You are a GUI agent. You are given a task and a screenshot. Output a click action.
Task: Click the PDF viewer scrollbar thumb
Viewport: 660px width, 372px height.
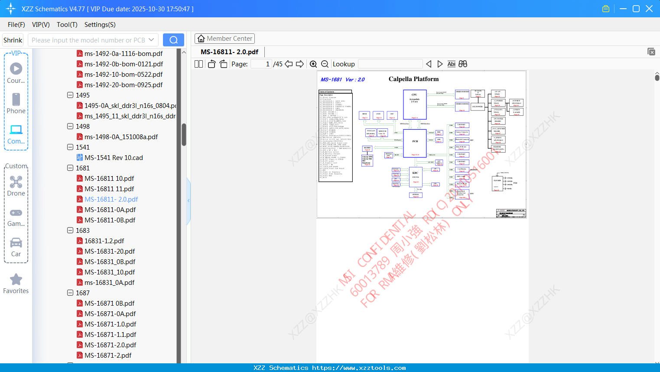click(x=657, y=78)
